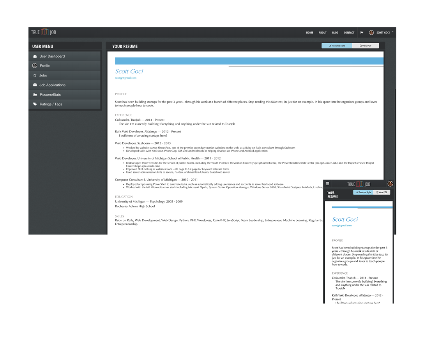The height and width of the screenshot is (353, 424).
Task: Click the desktop Resume Style button
Action: tap(337, 46)
